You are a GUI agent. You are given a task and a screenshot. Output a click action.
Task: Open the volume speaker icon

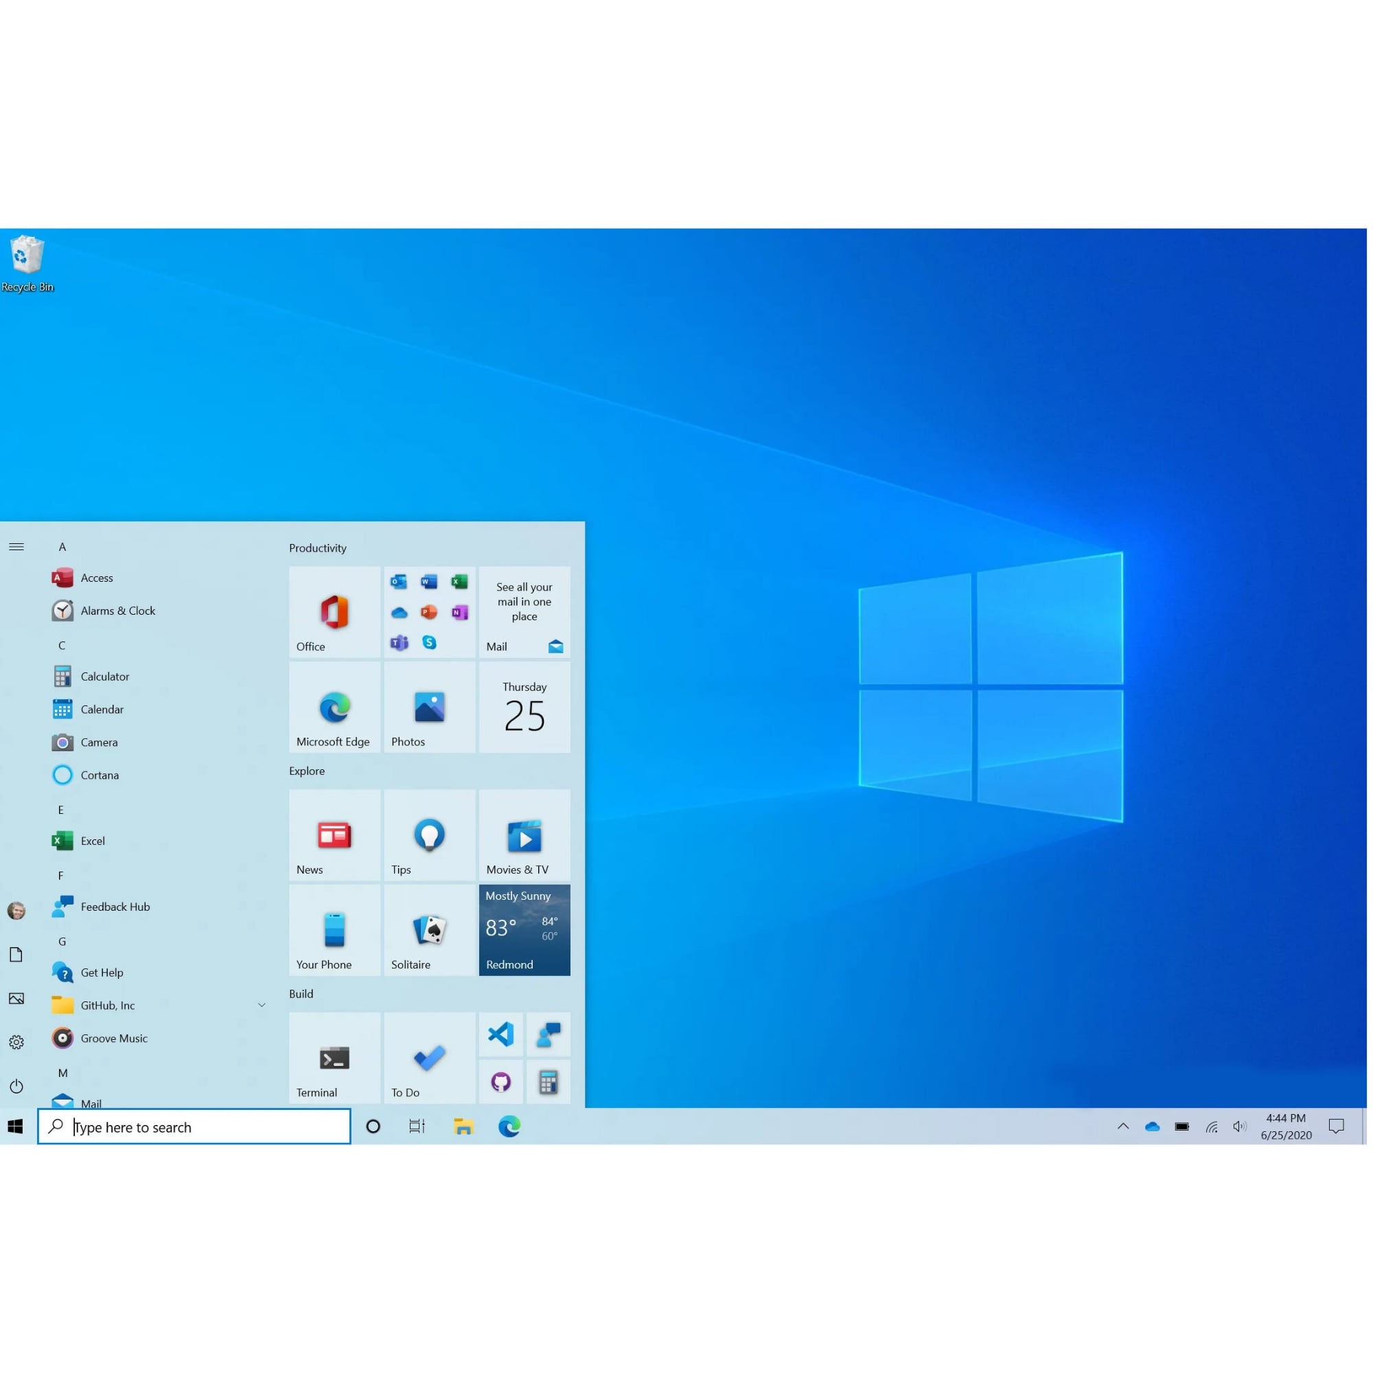point(1240,1126)
